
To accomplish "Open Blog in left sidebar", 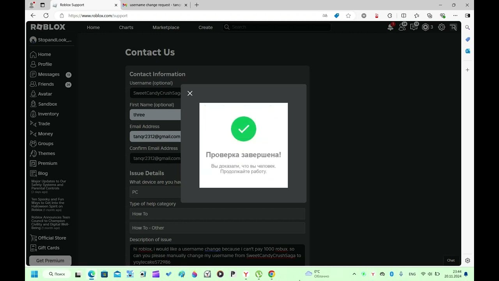I will 39,173.
